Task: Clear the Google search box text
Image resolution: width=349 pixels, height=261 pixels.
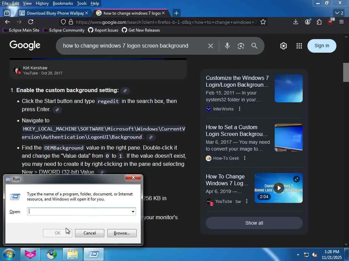Action: [x=210, y=46]
